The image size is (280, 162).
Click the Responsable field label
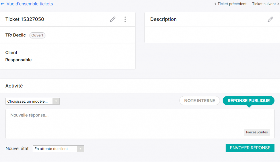(19, 60)
